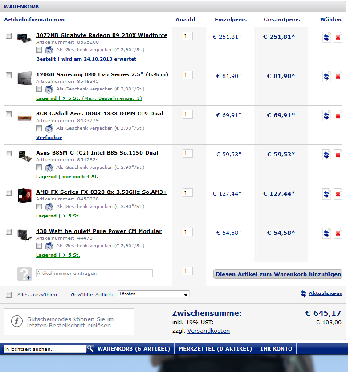Gift box icon under Samsung 840 Evo
350x372 pixels.
49,89
